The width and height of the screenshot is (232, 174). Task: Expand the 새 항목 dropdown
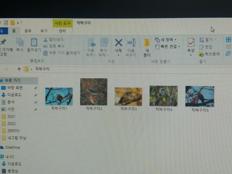tap(176, 40)
